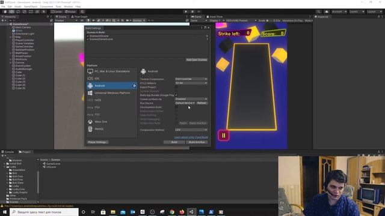This screenshot has width=385, height=216.
Task: Toggle Scenes/GameScene checkbox in build list
Action: (88, 39)
